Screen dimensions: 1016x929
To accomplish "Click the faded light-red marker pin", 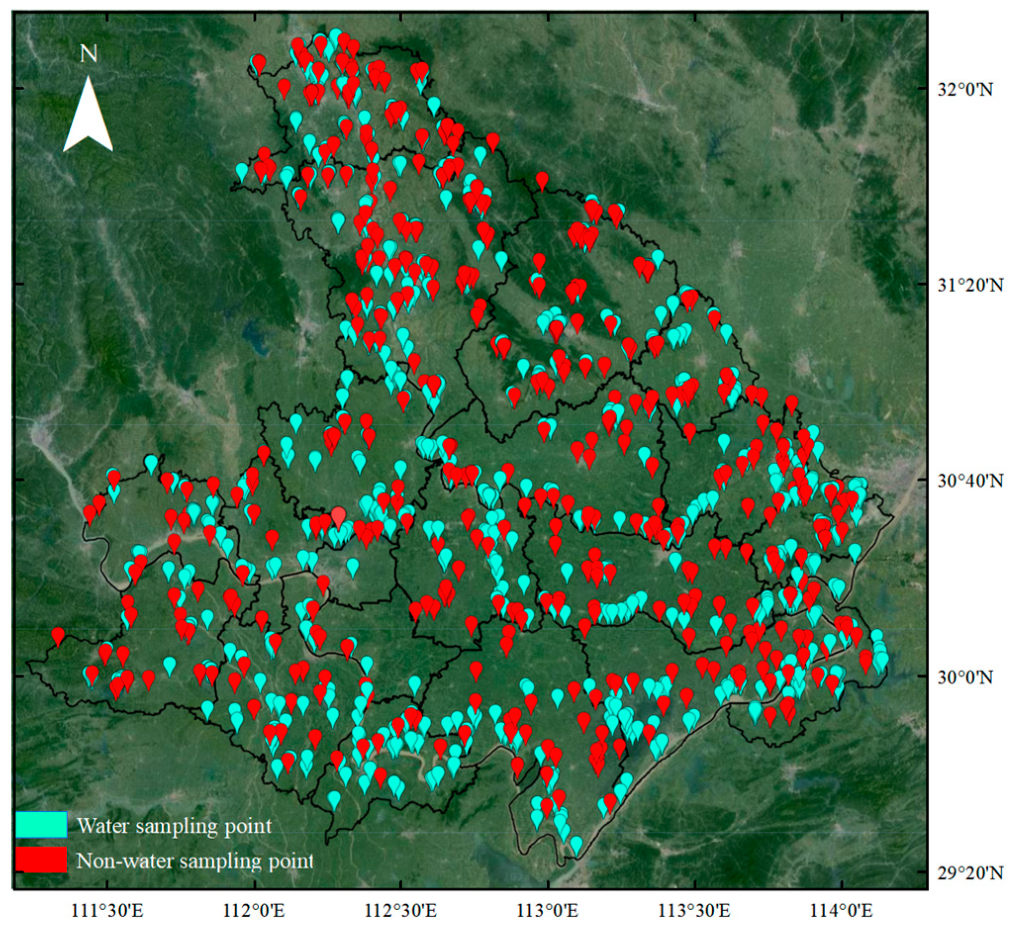I will pyautogui.click(x=339, y=515).
